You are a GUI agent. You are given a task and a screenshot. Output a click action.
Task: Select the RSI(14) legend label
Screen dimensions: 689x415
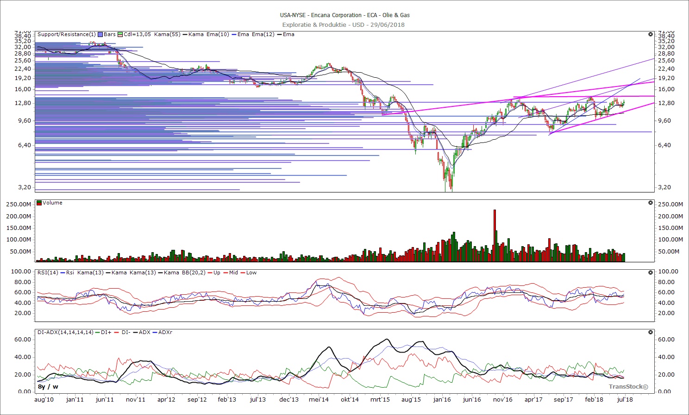coord(48,273)
